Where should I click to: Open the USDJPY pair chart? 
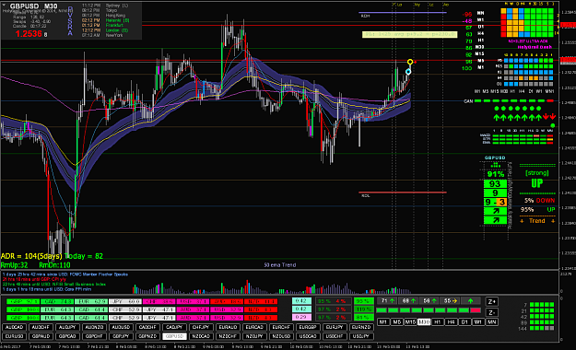tap(361, 336)
